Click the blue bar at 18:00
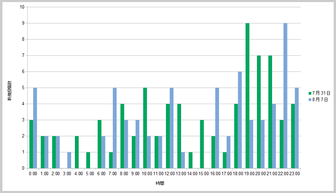The width and height of the screenshot is (336, 193). point(240,120)
